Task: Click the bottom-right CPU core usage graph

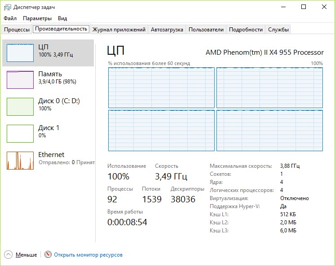Action: 269,131
